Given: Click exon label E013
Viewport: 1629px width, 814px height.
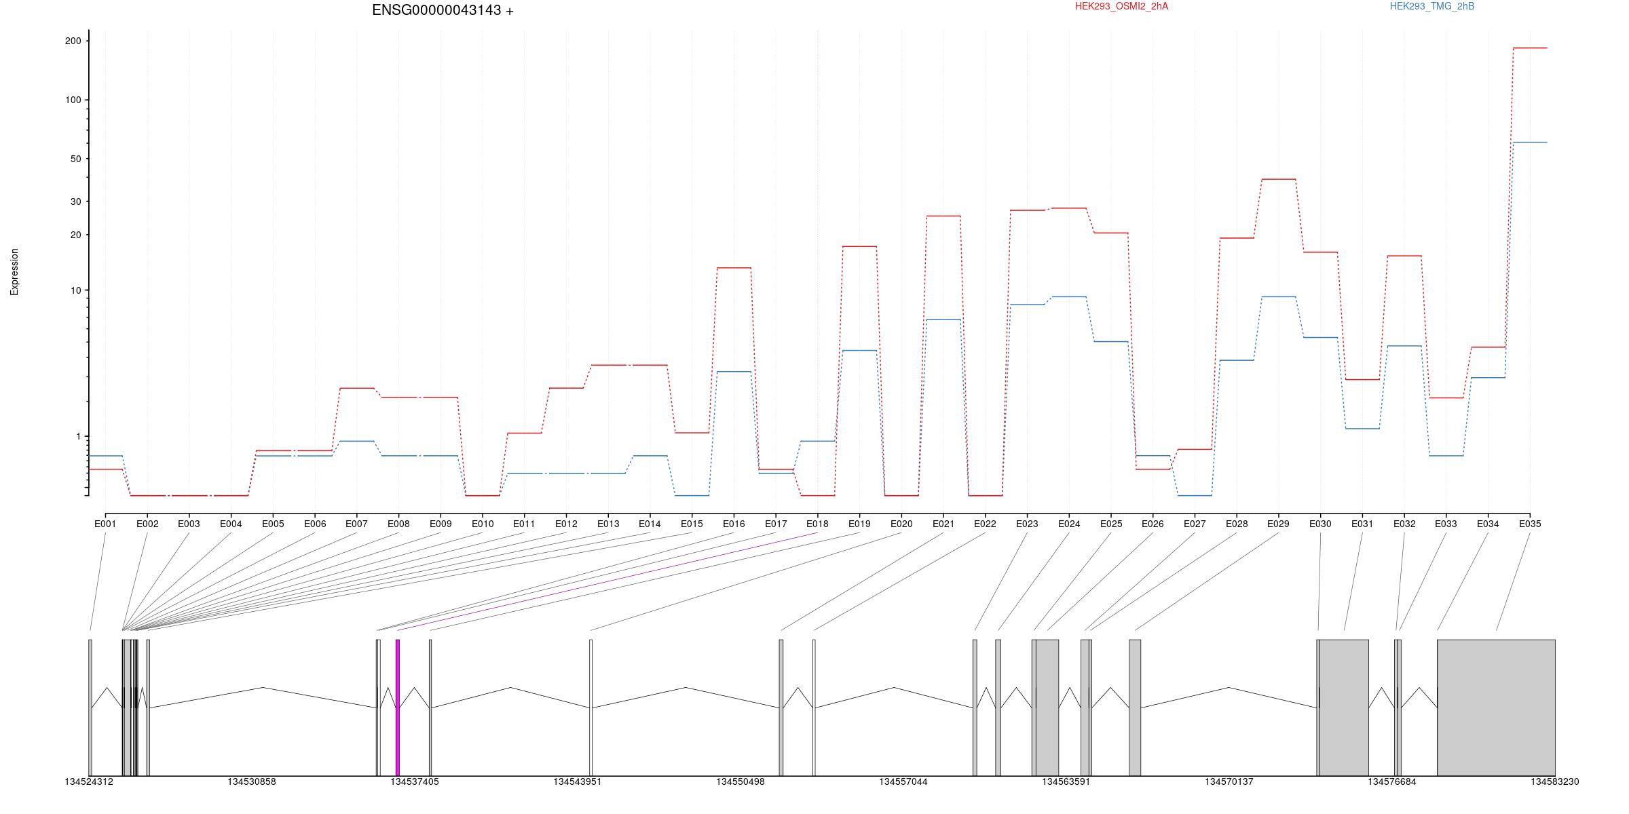Looking at the screenshot, I should coord(608,524).
